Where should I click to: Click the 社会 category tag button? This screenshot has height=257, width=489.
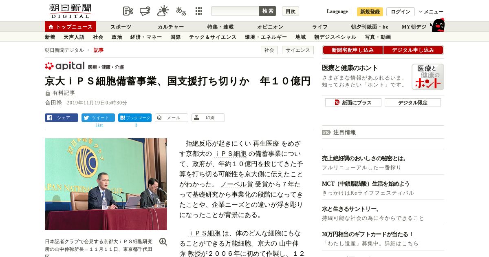pos(269,50)
